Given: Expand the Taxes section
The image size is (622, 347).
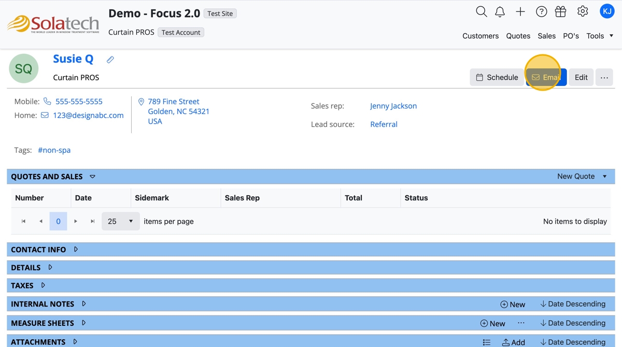Looking at the screenshot, I should pyautogui.click(x=43, y=285).
